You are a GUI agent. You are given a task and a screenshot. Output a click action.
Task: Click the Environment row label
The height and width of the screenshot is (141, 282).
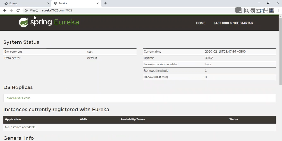click(x=13, y=52)
